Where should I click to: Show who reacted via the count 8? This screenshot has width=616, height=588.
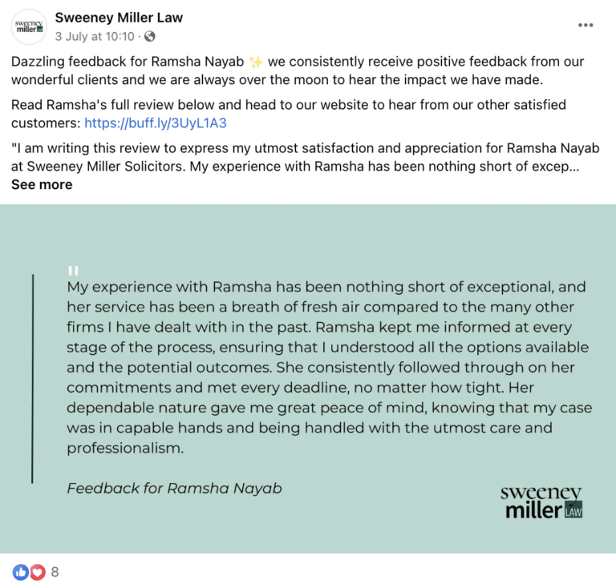(x=55, y=572)
